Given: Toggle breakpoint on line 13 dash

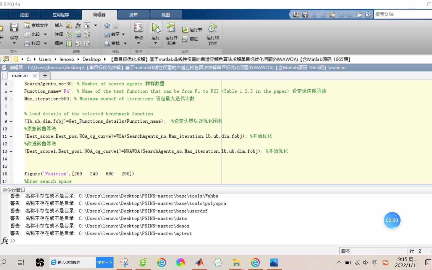Looking at the screenshot, I should point(11,151).
